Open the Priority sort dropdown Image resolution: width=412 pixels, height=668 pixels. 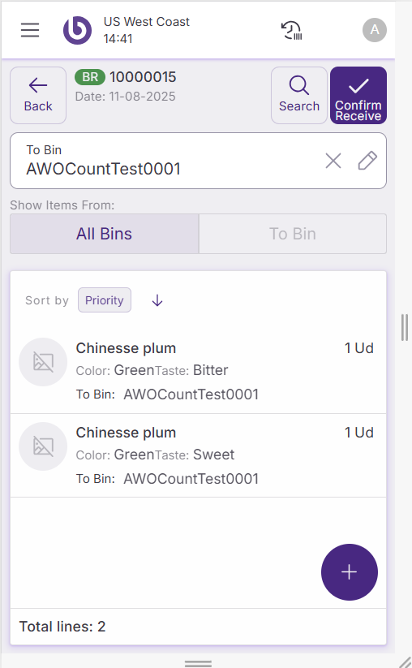click(105, 300)
